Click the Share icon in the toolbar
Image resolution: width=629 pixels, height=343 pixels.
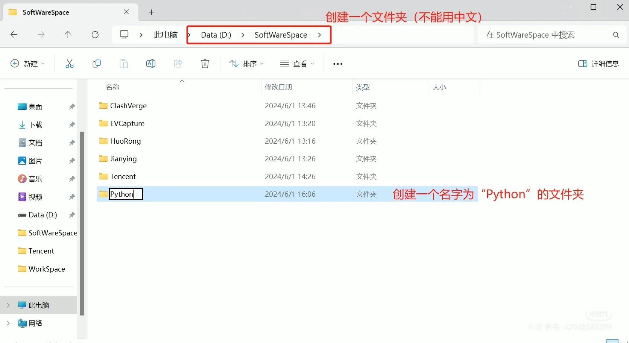tap(178, 64)
